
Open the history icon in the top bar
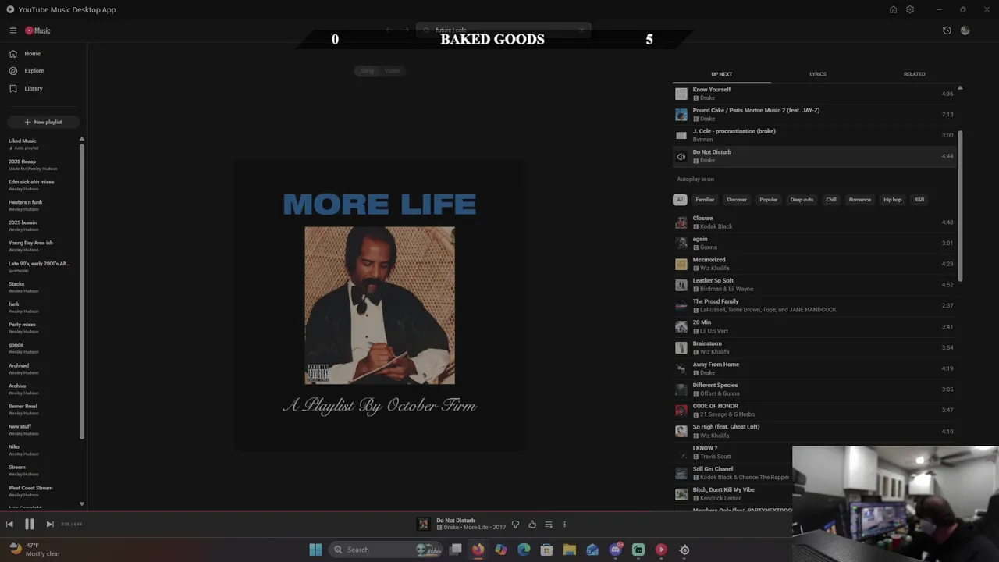[947, 30]
